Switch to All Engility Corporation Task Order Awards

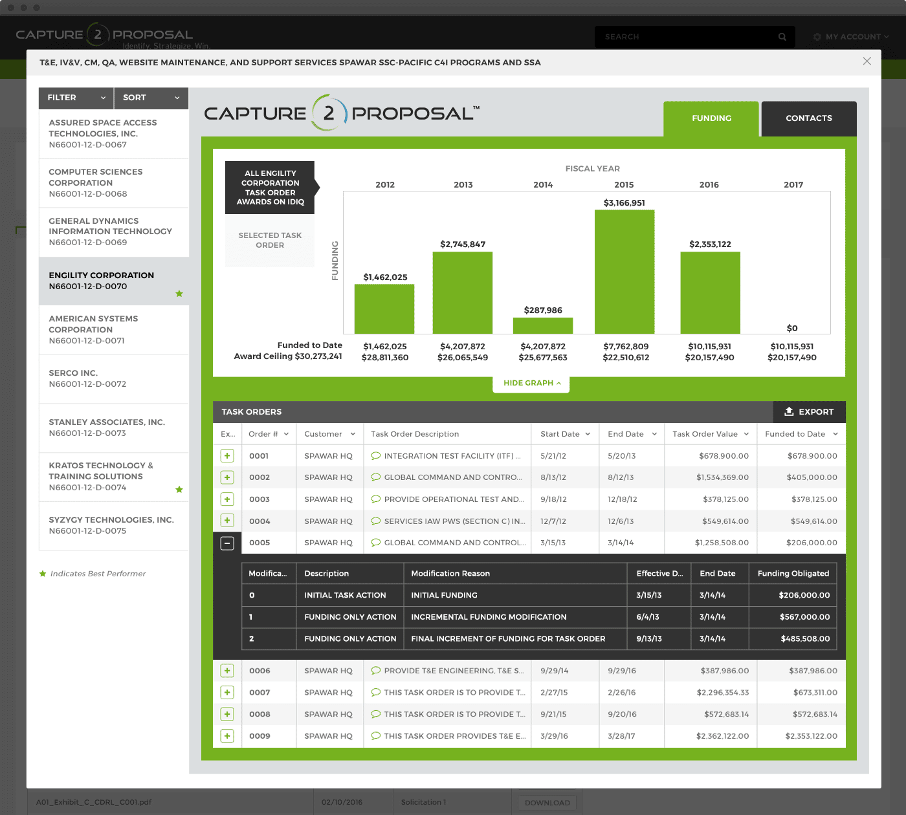coord(269,188)
